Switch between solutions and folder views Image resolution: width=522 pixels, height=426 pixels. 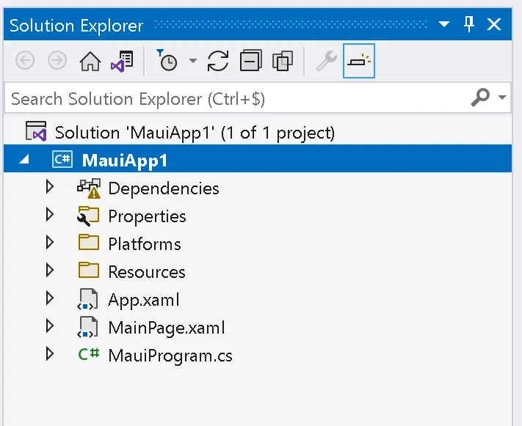pyautogui.click(x=122, y=61)
